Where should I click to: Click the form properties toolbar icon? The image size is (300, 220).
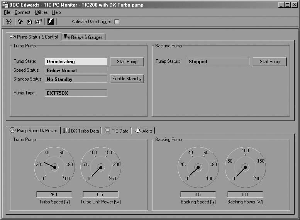coord(39,22)
